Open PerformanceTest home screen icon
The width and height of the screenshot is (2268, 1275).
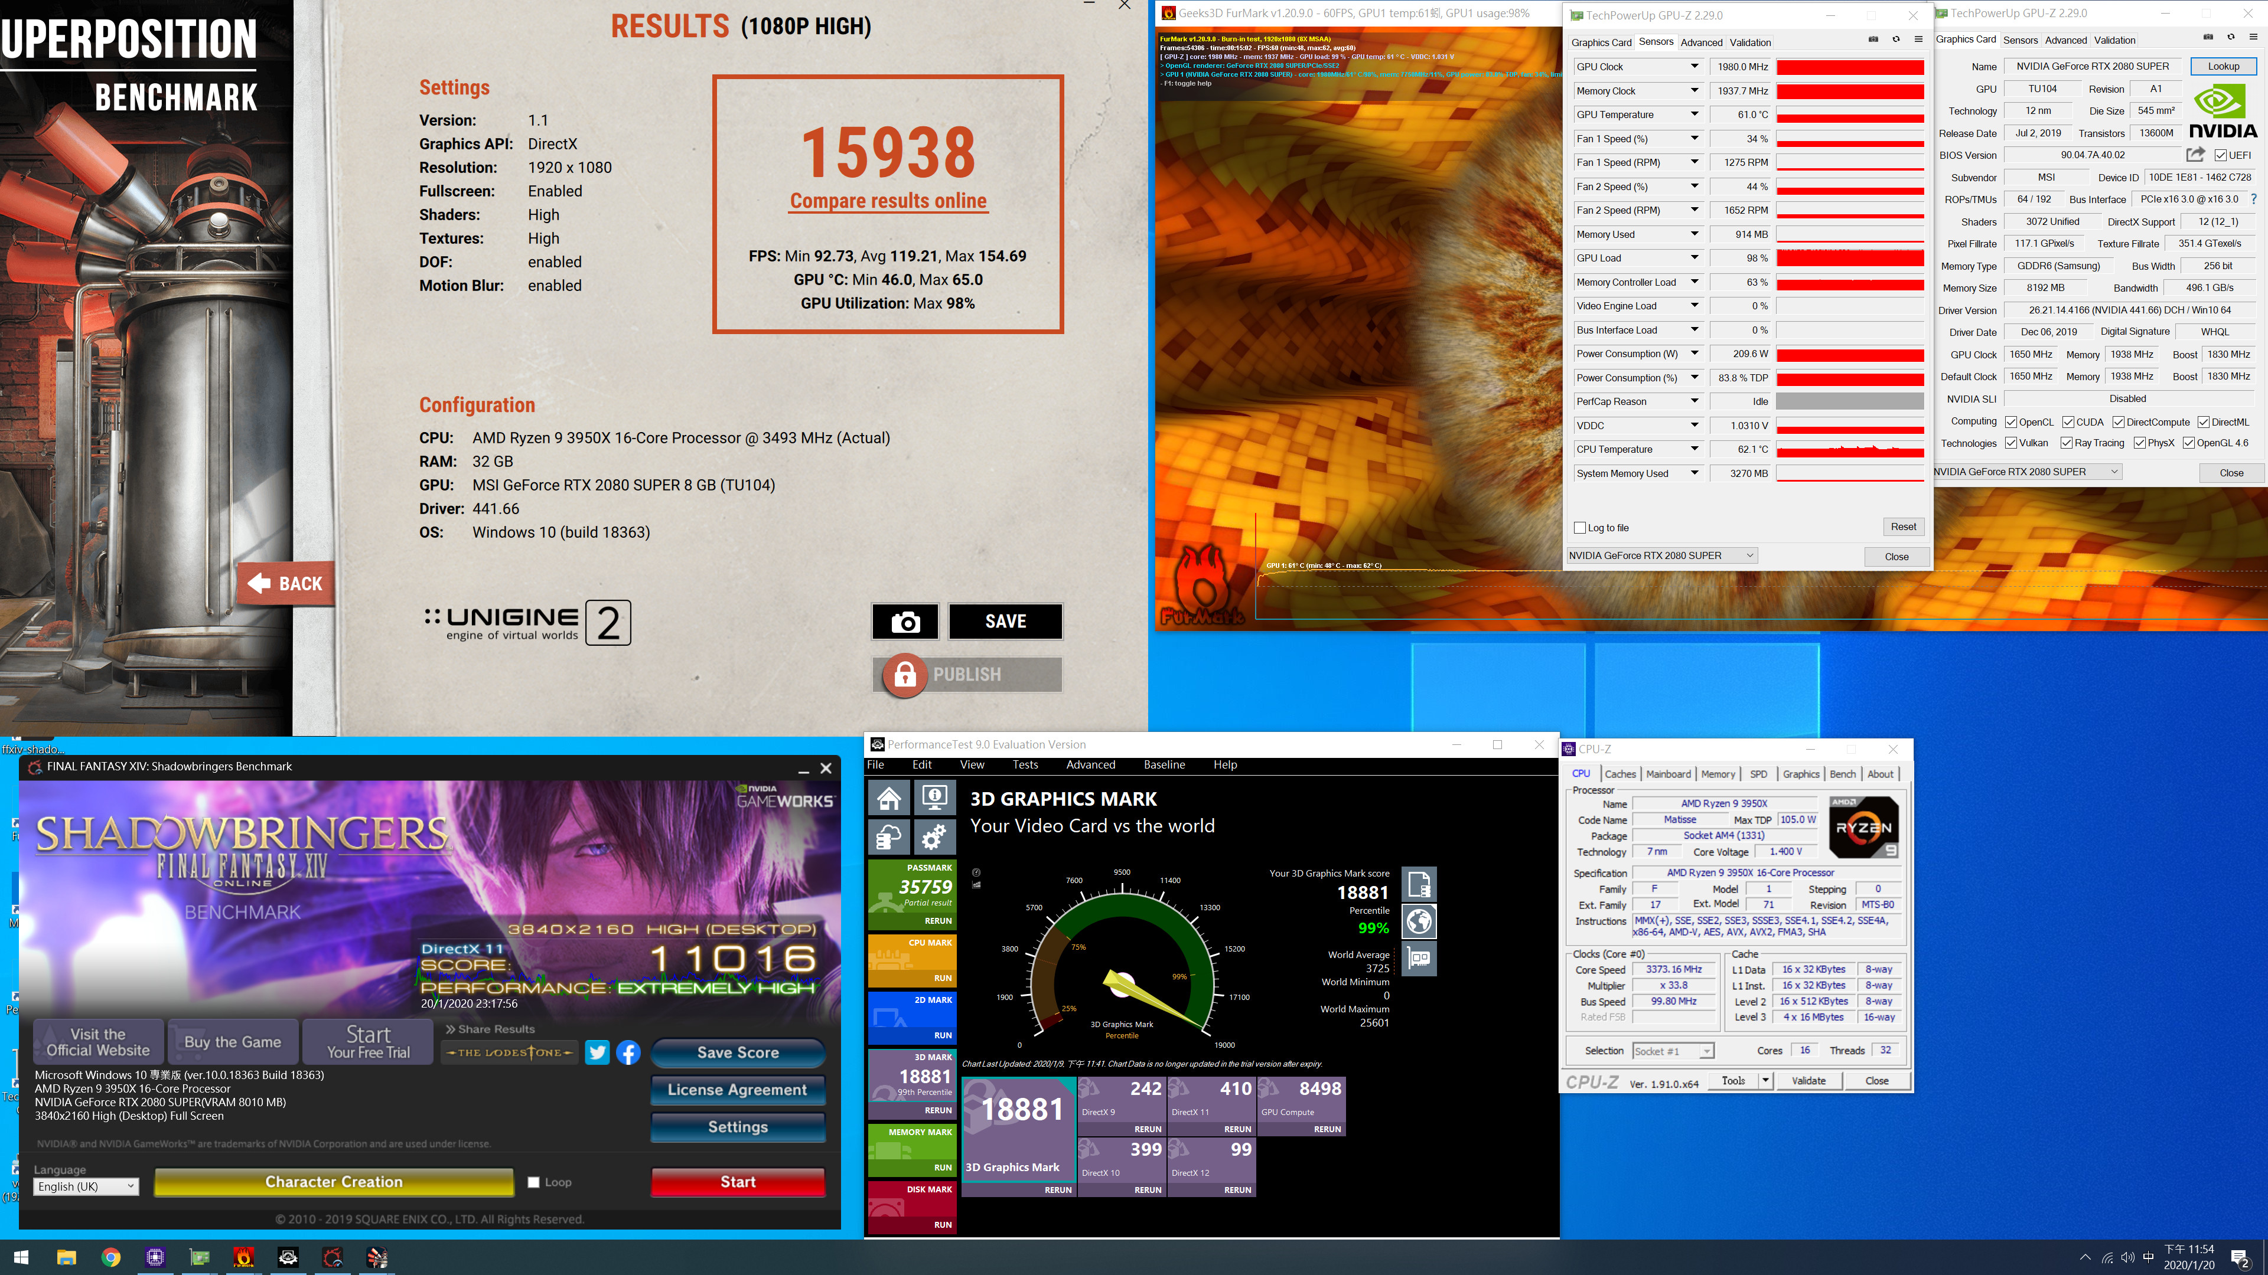pos(889,798)
